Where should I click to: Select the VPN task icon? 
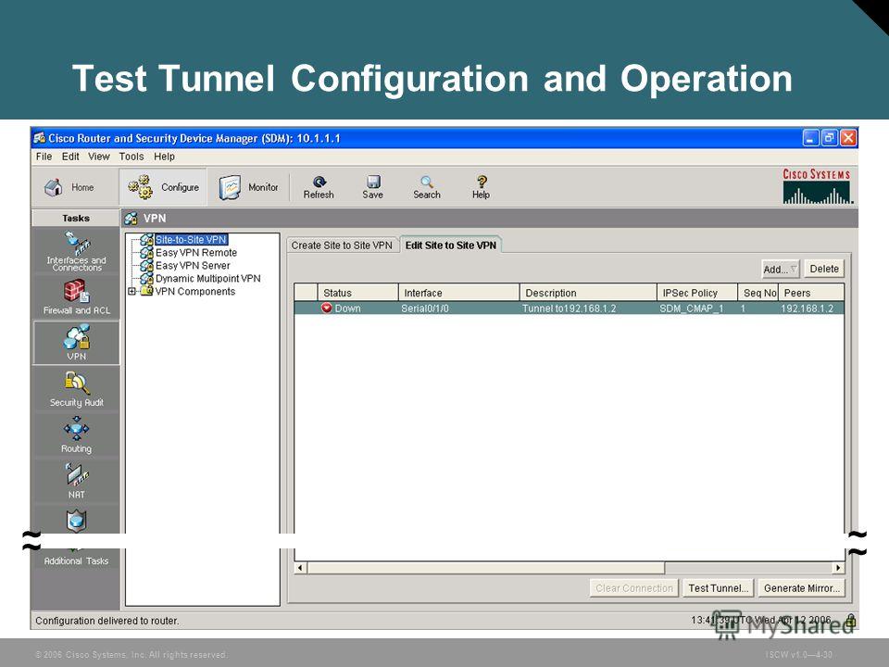pyautogui.click(x=77, y=343)
